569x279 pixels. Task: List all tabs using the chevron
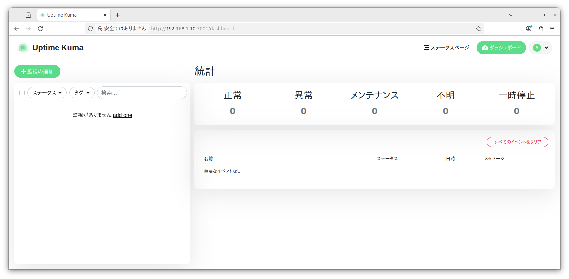[x=511, y=15]
